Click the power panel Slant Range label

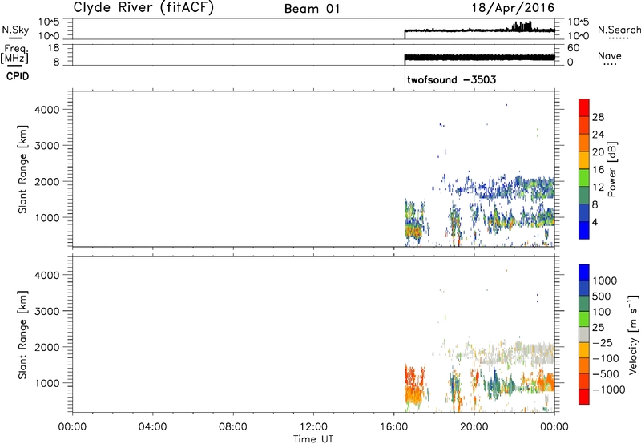(x=22, y=169)
